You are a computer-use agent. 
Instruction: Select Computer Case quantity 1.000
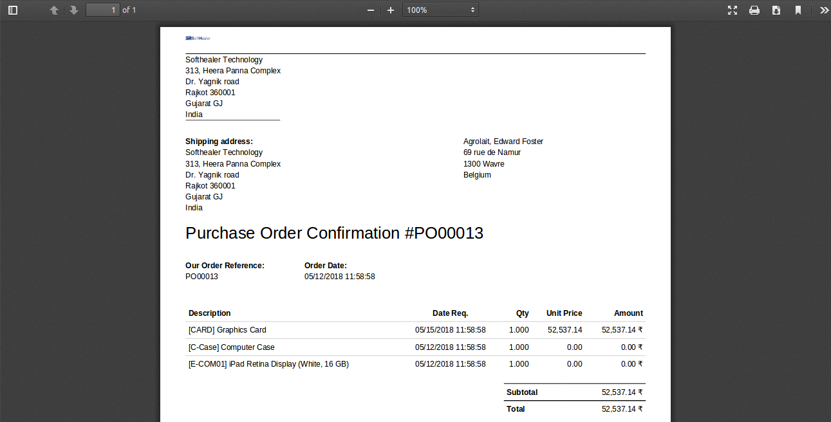(x=519, y=347)
